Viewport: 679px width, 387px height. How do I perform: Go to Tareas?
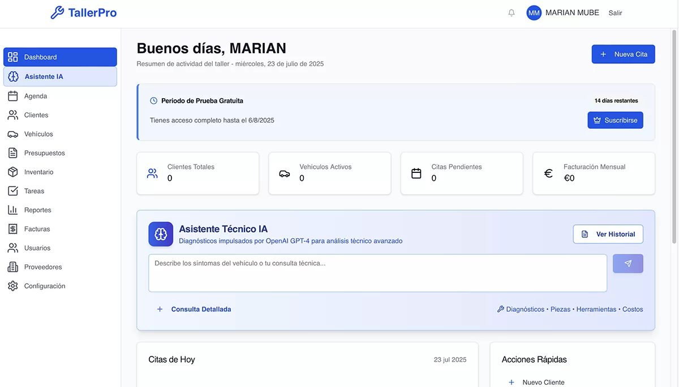pos(60,191)
